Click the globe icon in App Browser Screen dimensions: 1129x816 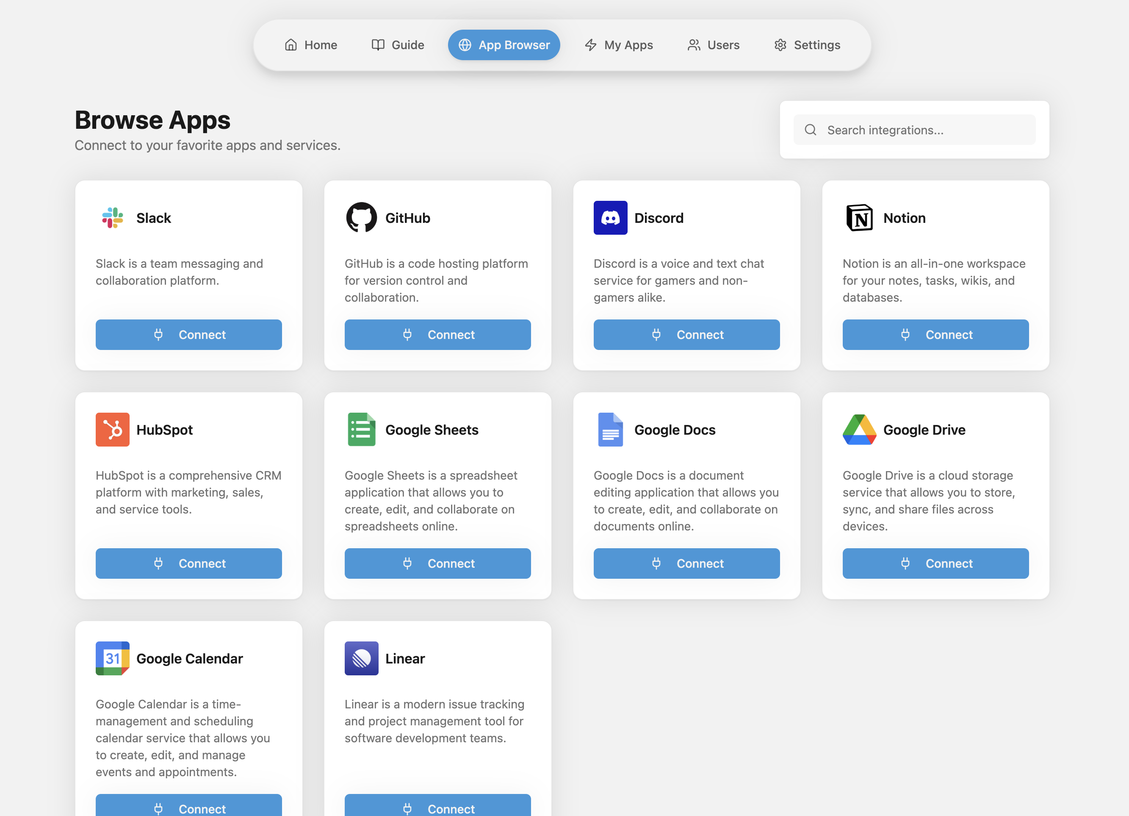pyautogui.click(x=465, y=45)
